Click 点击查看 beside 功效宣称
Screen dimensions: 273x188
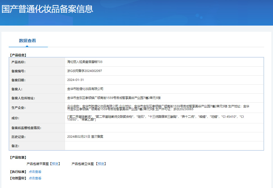click(x=35, y=178)
